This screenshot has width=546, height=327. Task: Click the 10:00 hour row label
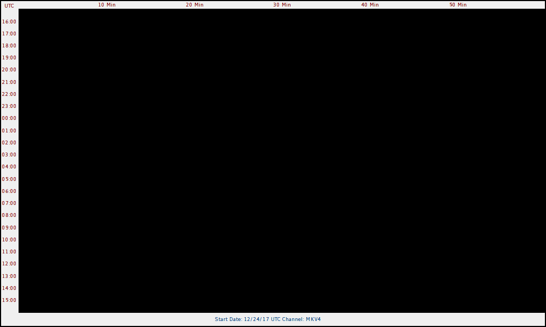(x=9, y=239)
